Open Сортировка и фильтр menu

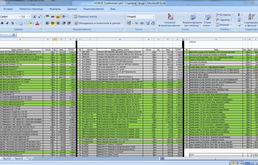251,20
